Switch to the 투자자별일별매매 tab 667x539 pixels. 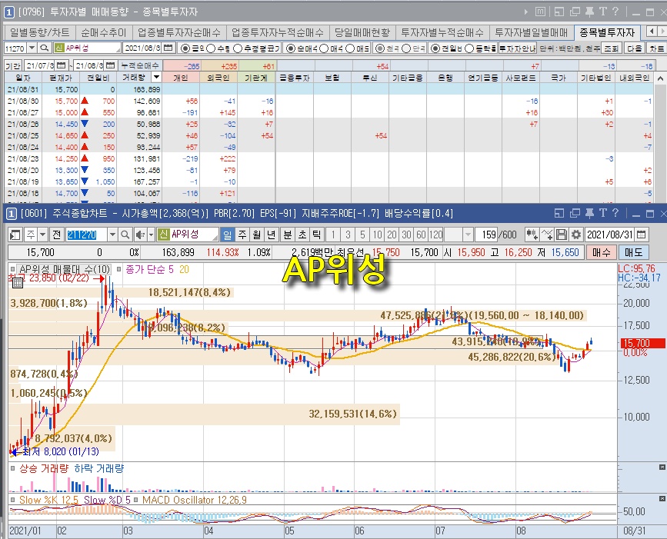point(532,32)
